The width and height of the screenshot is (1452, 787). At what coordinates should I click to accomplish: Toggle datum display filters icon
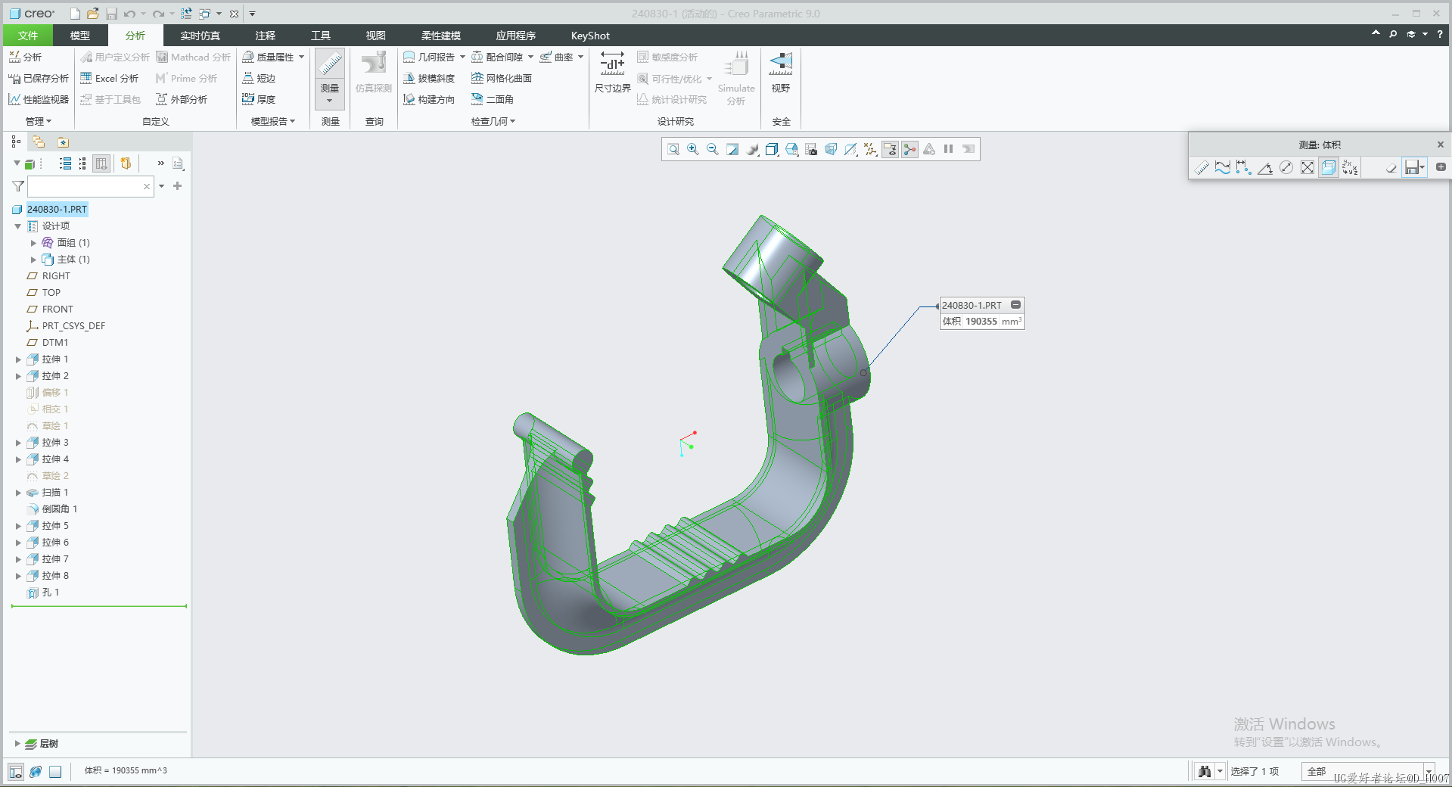pos(870,149)
